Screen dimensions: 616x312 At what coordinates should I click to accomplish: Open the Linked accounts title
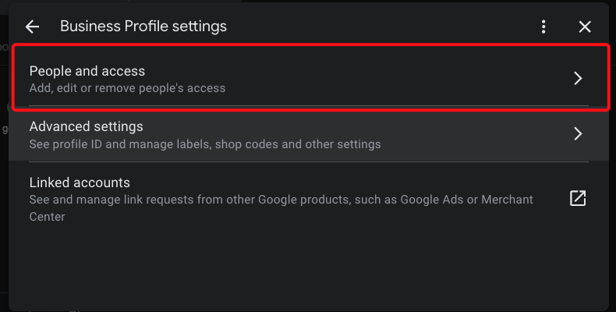click(80, 183)
